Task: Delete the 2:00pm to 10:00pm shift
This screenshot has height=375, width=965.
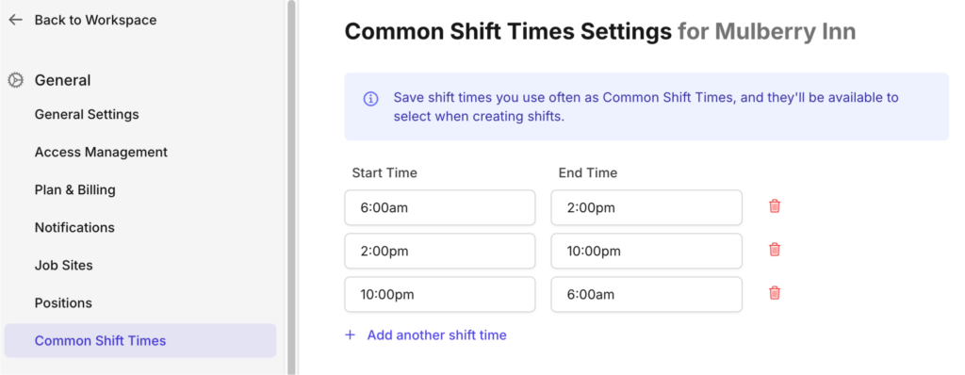Action: point(775,250)
